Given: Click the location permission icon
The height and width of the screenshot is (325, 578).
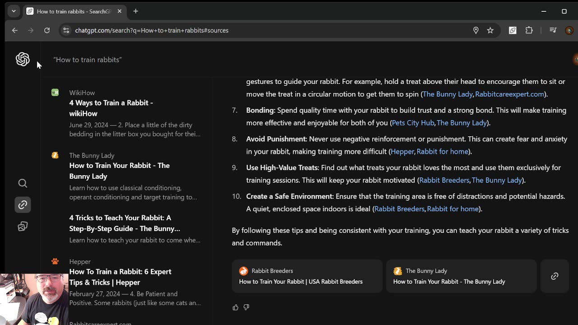Looking at the screenshot, I should (x=475, y=30).
